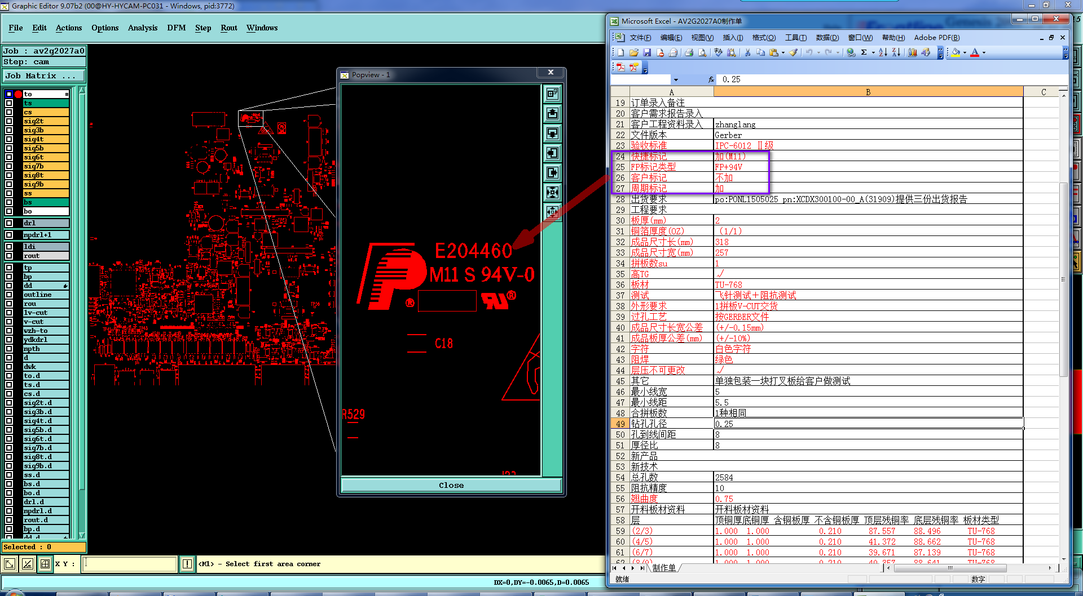
Task: Open the Excel Name Box dropdown
Action: pyautogui.click(x=676, y=80)
